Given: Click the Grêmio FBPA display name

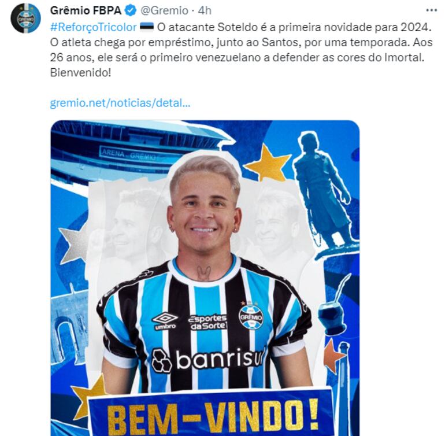Looking at the screenshot, I should coord(86,11).
